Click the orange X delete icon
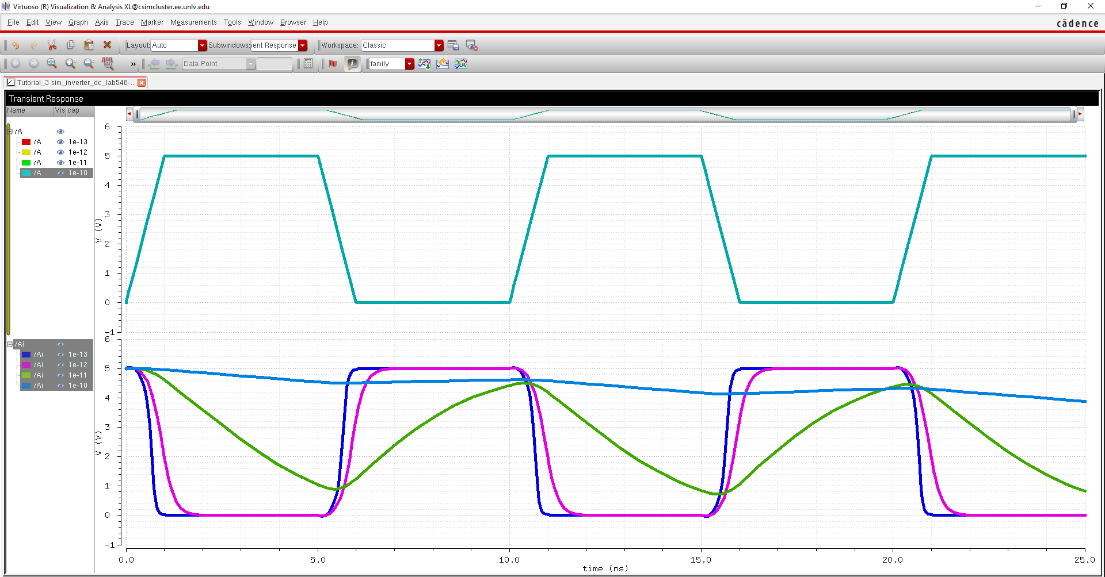This screenshot has height=577, width=1105. (x=107, y=45)
